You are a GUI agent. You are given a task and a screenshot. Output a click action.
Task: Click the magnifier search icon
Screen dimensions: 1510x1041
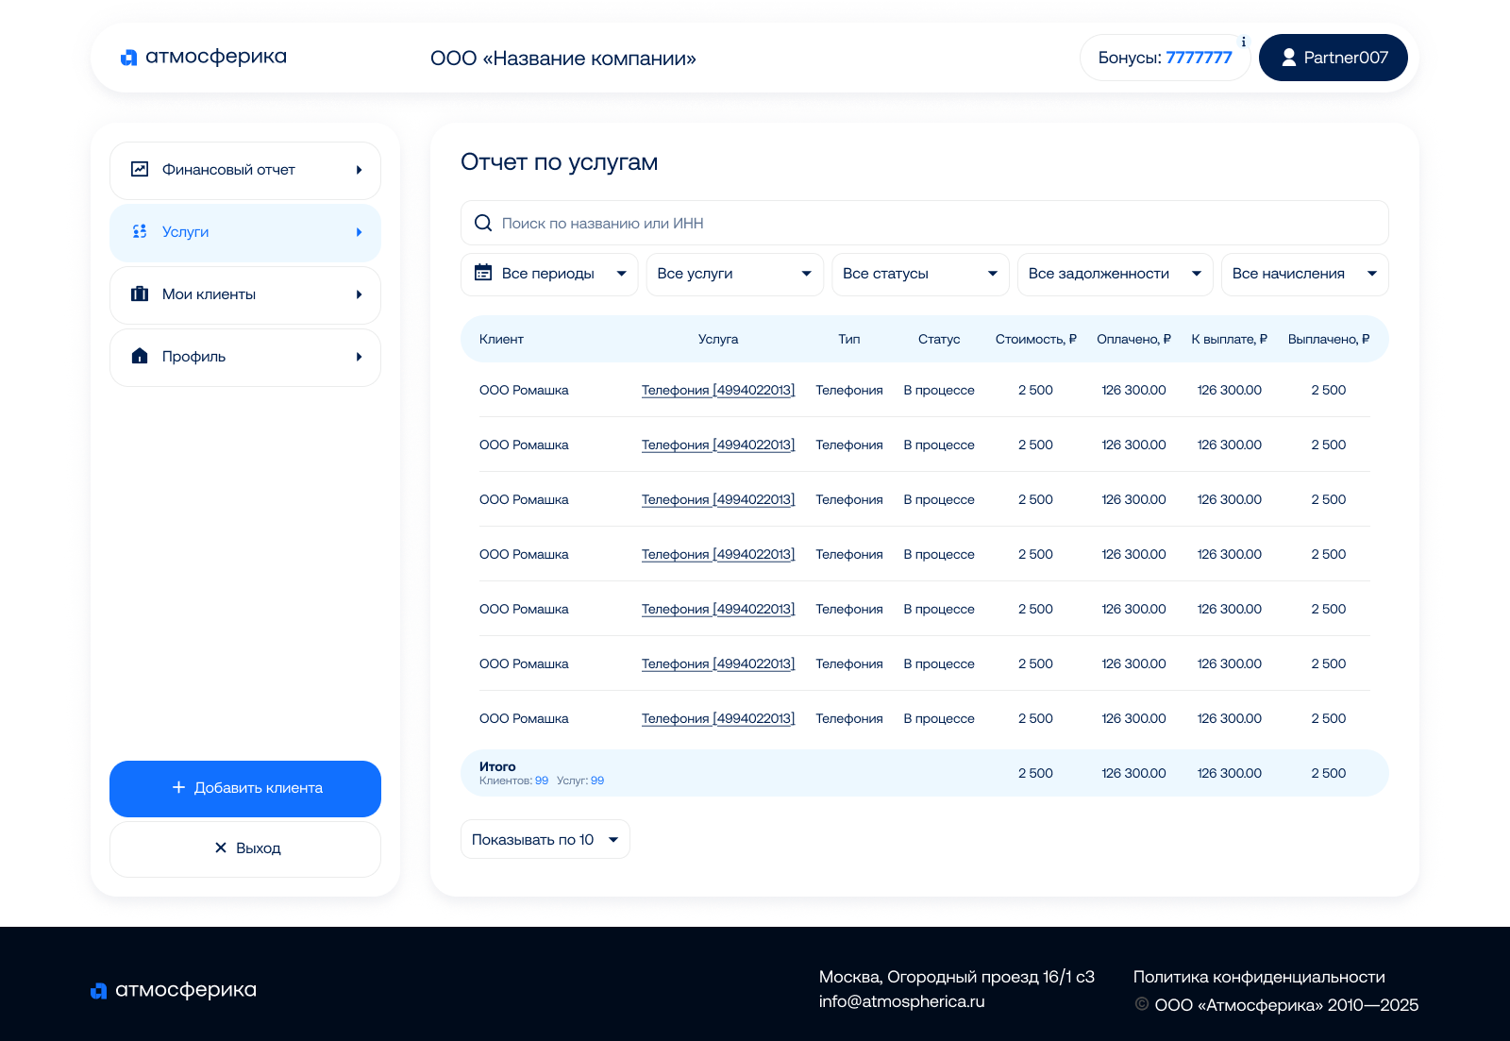[x=483, y=223]
